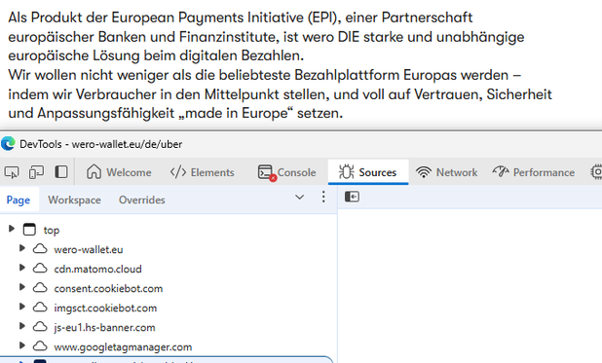Expand the cdn.matomo.cloud node
602x363 pixels.
pos(22,268)
